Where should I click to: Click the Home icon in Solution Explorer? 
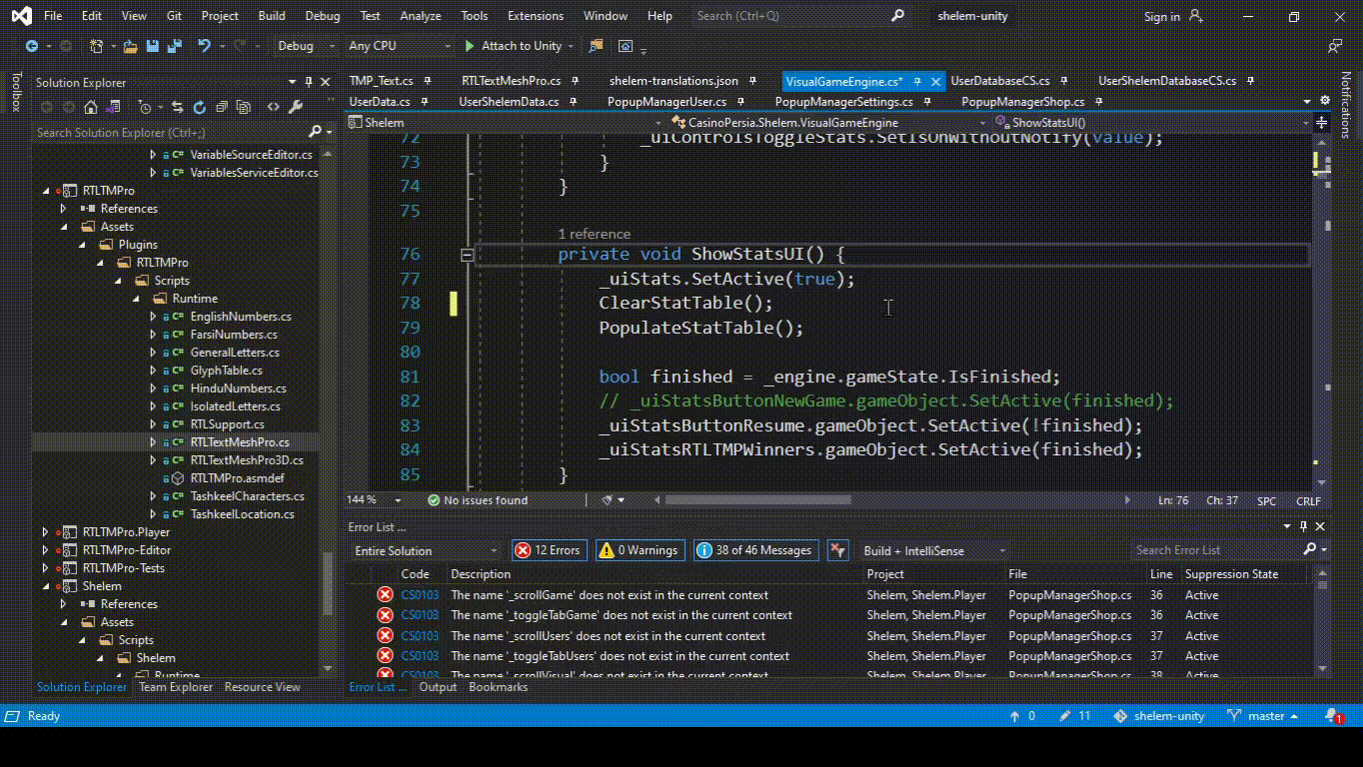pos(90,107)
